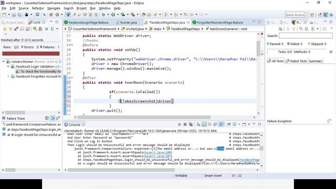Click Console horizontal scrollbar thumb
The width and height of the screenshot is (336, 189).
121,170
